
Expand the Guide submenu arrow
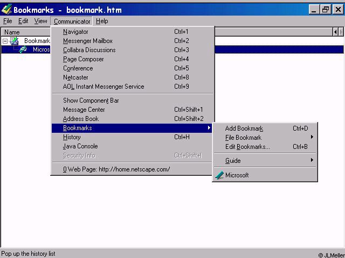tap(312, 160)
